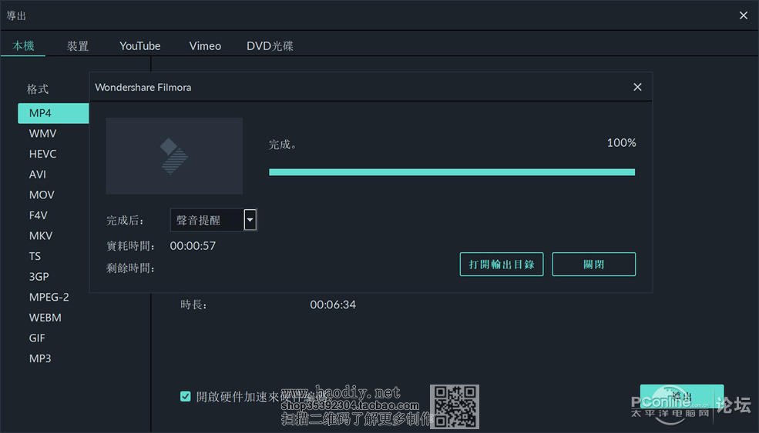Click 打開輸出目錄 button
Screen dimensions: 759x433
[502, 264]
